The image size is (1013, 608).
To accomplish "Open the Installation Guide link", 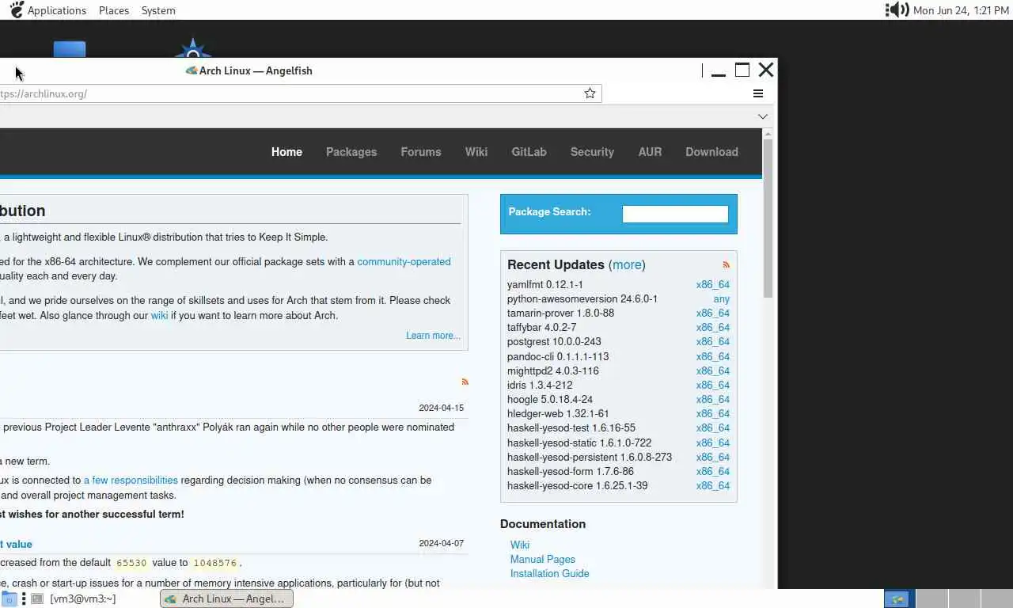I will click(x=550, y=573).
